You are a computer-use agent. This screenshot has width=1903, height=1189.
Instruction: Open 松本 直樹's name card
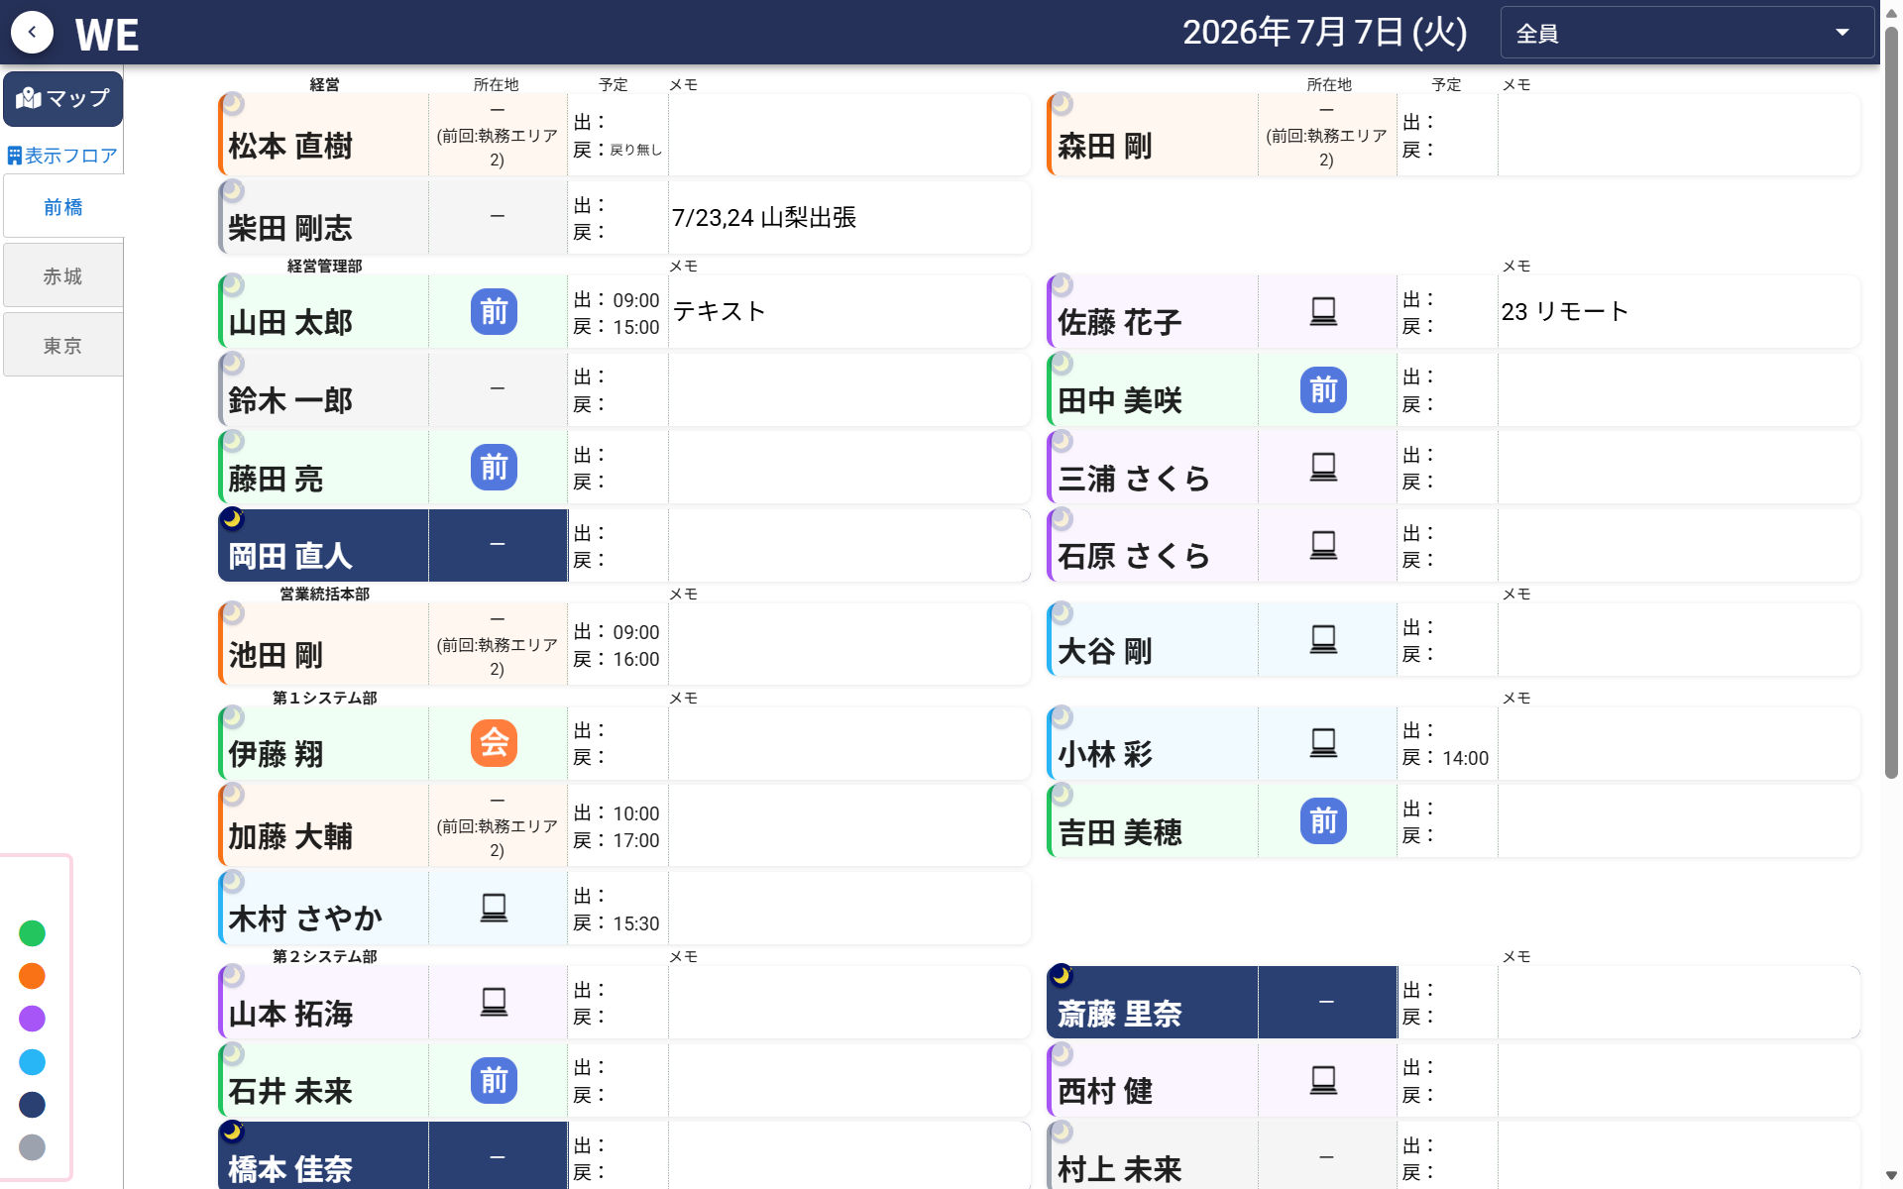(324, 136)
